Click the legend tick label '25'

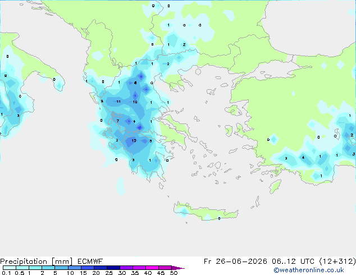[109, 273]
